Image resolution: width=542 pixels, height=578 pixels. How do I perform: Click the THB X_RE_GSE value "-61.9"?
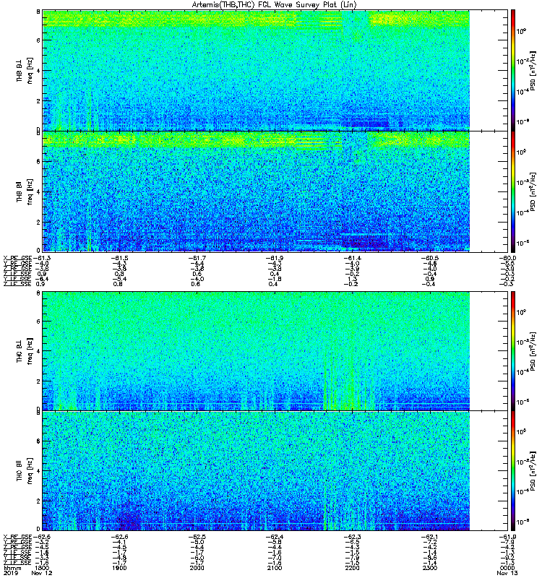click(x=275, y=258)
